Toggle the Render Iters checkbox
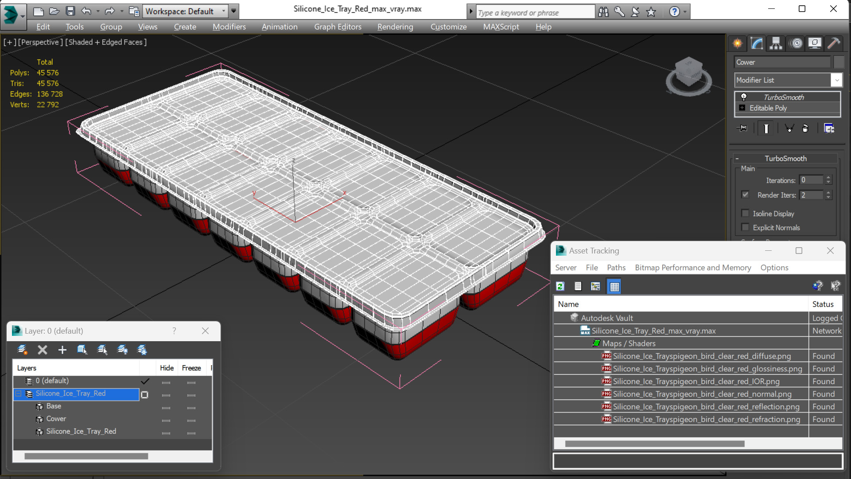 745,195
